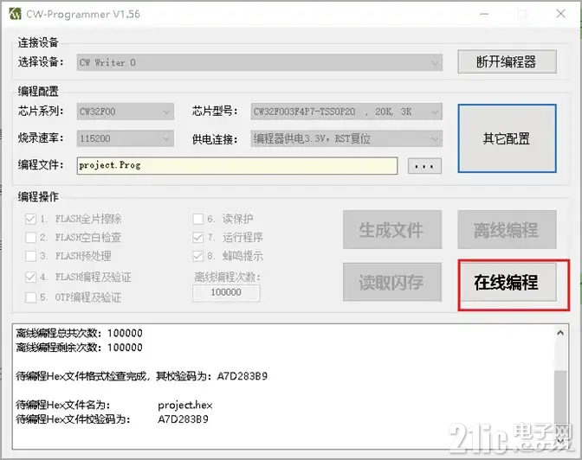Toggle checkbox 3 FLASH预处理
Viewport: 582px width, 460px height.
[30, 256]
